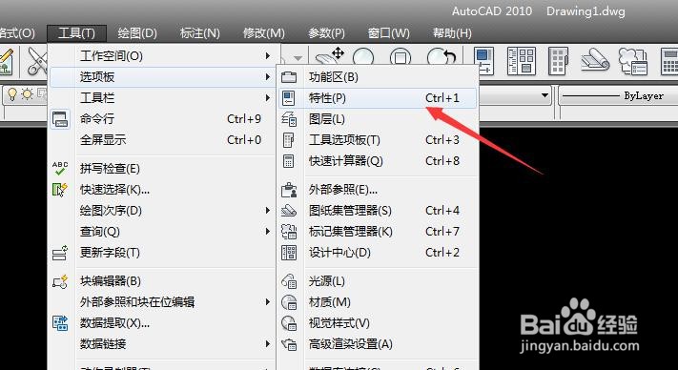Click the Sheet Set Manager toolbar icon
The image size is (678, 370).
coord(595,60)
